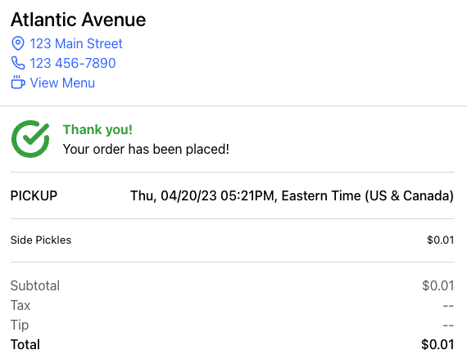
Task: Click the Atlantic Avenue heading
Action: (x=79, y=20)
